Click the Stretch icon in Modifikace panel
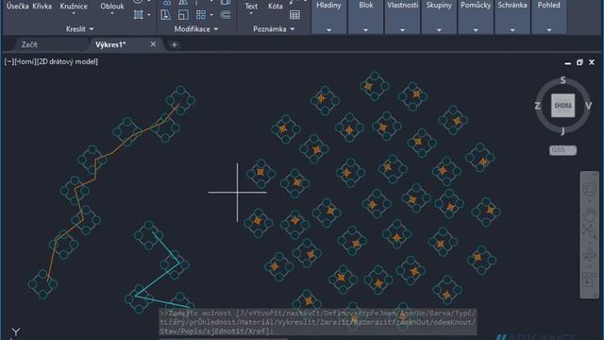 point(166,15)
